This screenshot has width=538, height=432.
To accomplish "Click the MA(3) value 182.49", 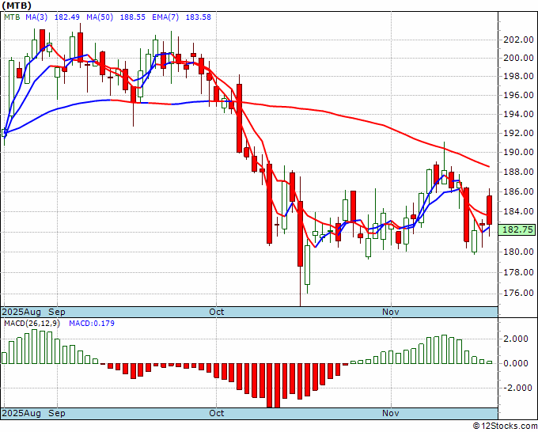I will pyautogui.click(x=67, y=17).
